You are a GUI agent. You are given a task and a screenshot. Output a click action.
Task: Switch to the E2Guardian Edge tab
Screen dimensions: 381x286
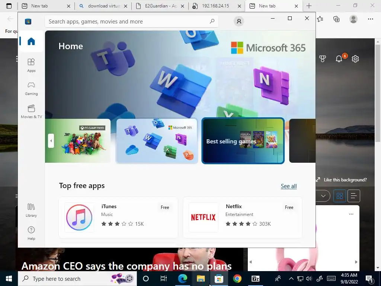click(x=160, y=6)
